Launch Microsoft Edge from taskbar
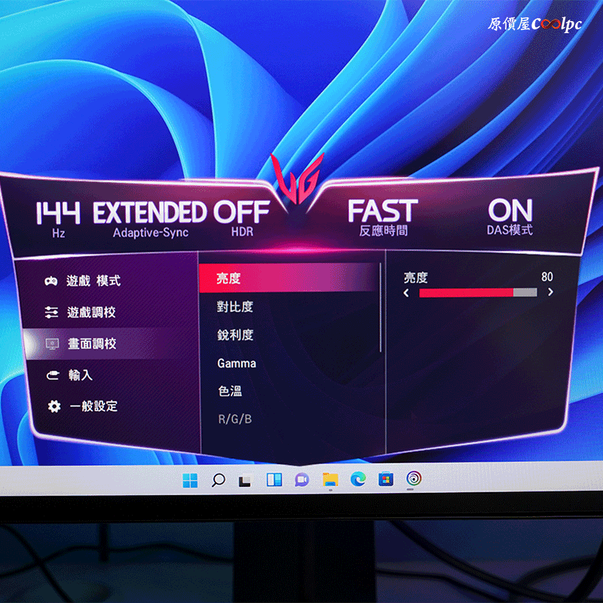Screen dimensions: 603x603 coord(358,479)
